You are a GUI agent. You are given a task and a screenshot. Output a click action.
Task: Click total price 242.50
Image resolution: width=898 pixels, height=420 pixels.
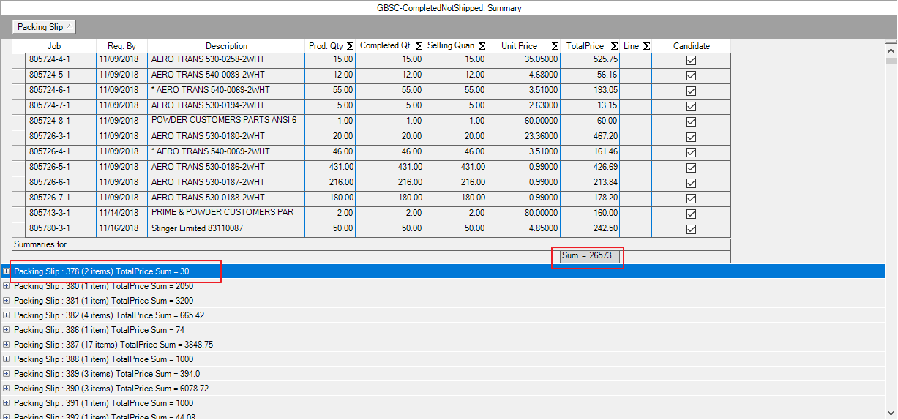(x=590, y=229)
